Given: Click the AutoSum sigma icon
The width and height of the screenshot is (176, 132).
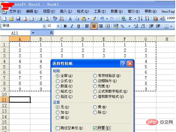Looking at the screenshot, I should (130, 19).
